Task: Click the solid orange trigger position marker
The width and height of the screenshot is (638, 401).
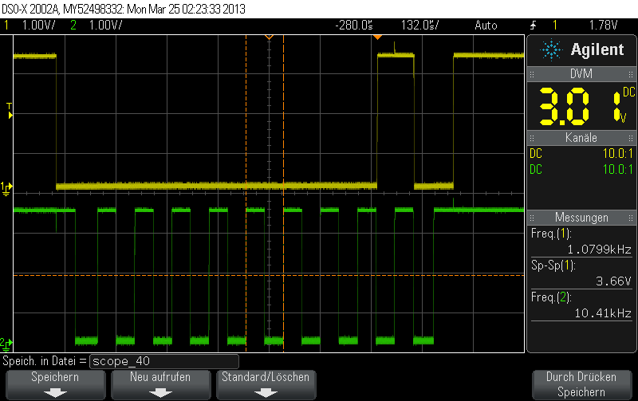Action: 377,37
